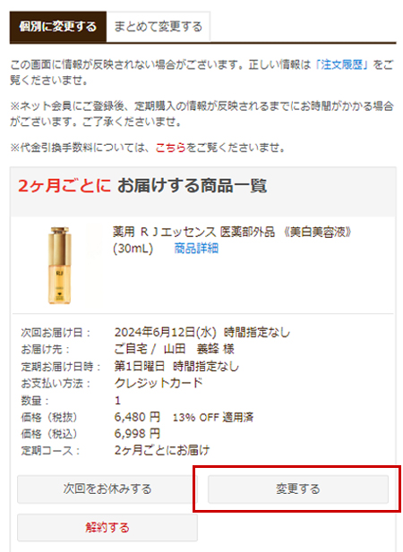This screenshot has width=403, height=552.
Task: Select the 2024年6月12日 next delivery date
Action: [165, 332]
